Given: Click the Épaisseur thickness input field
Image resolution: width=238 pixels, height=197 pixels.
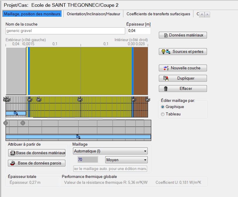Looking at the screenshot, I should 139,31.
